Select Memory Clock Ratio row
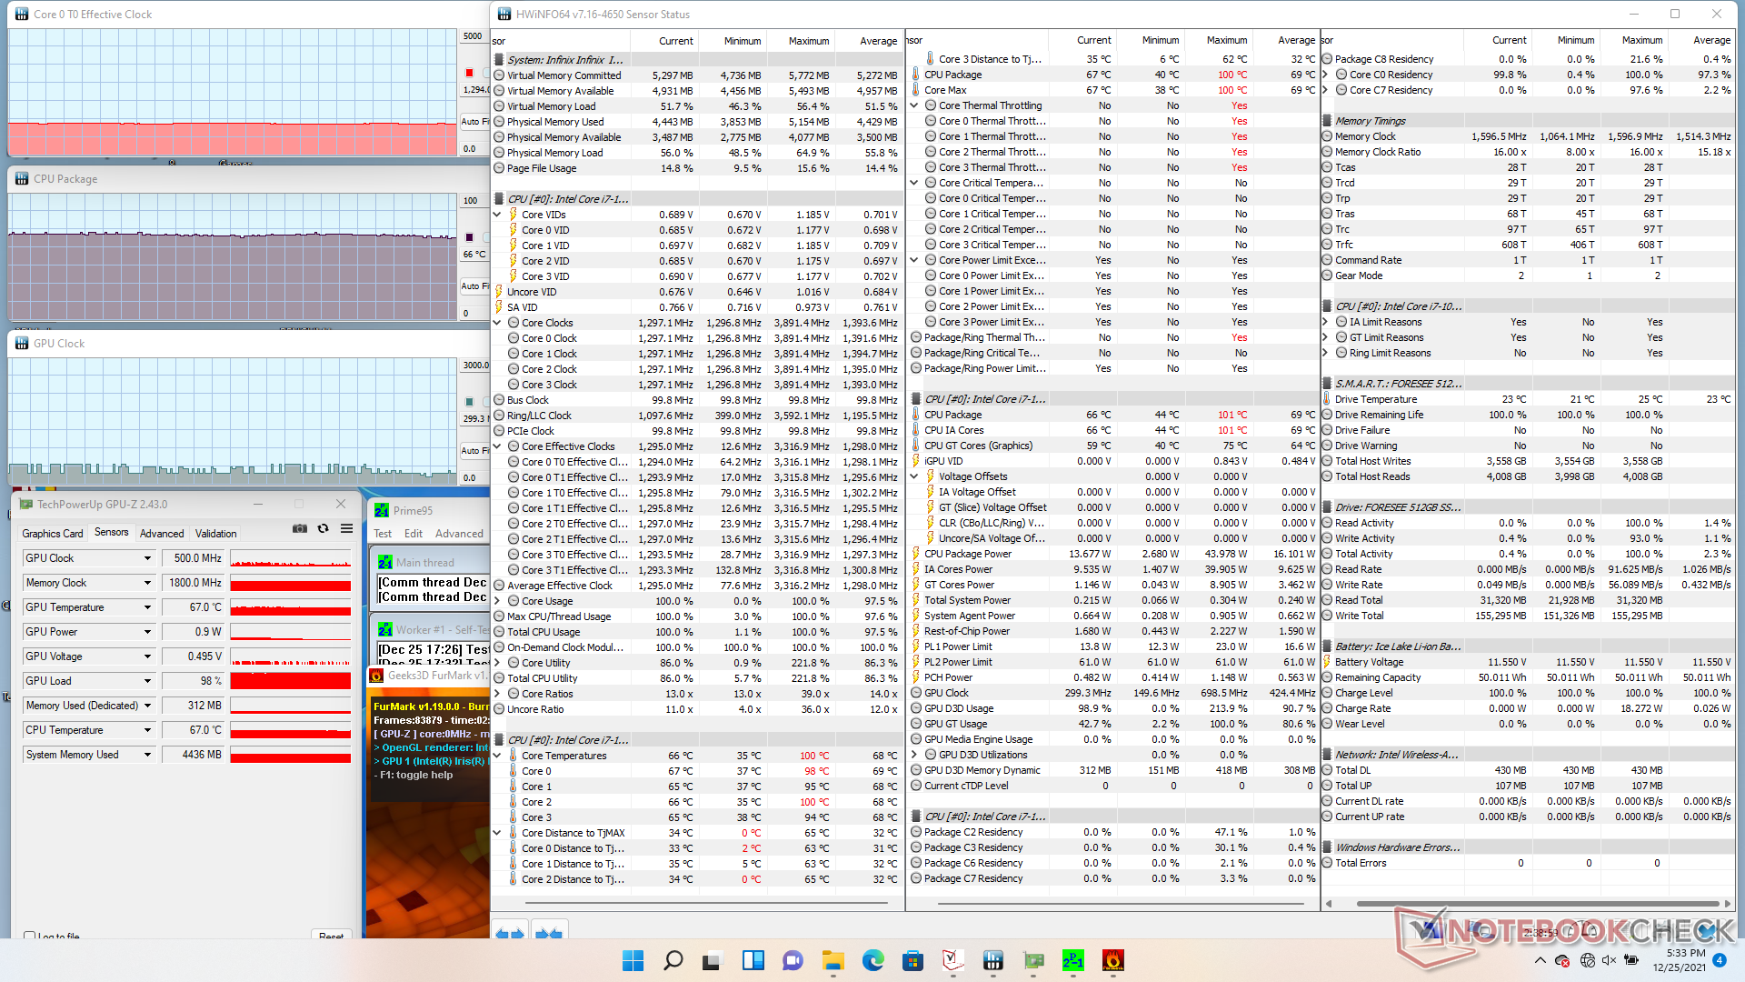This screenshot has height=982, width=1745. (1529, 152)
